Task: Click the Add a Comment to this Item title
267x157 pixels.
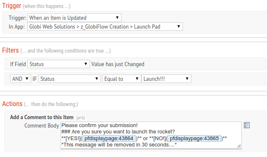Action: click(42, 117)
